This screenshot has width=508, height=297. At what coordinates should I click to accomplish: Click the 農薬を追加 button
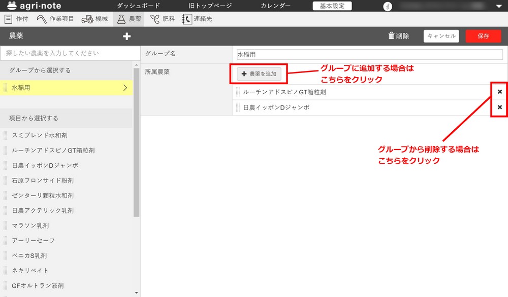point(259,74)
